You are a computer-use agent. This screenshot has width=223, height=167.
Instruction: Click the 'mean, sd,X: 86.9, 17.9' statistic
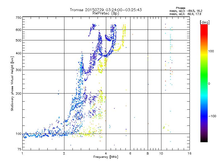point(185,14)
